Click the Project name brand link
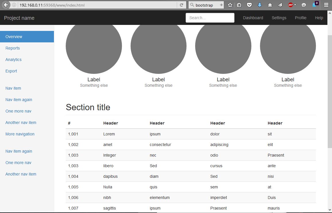This screenshot has height=213, width=332. point(19,18)
